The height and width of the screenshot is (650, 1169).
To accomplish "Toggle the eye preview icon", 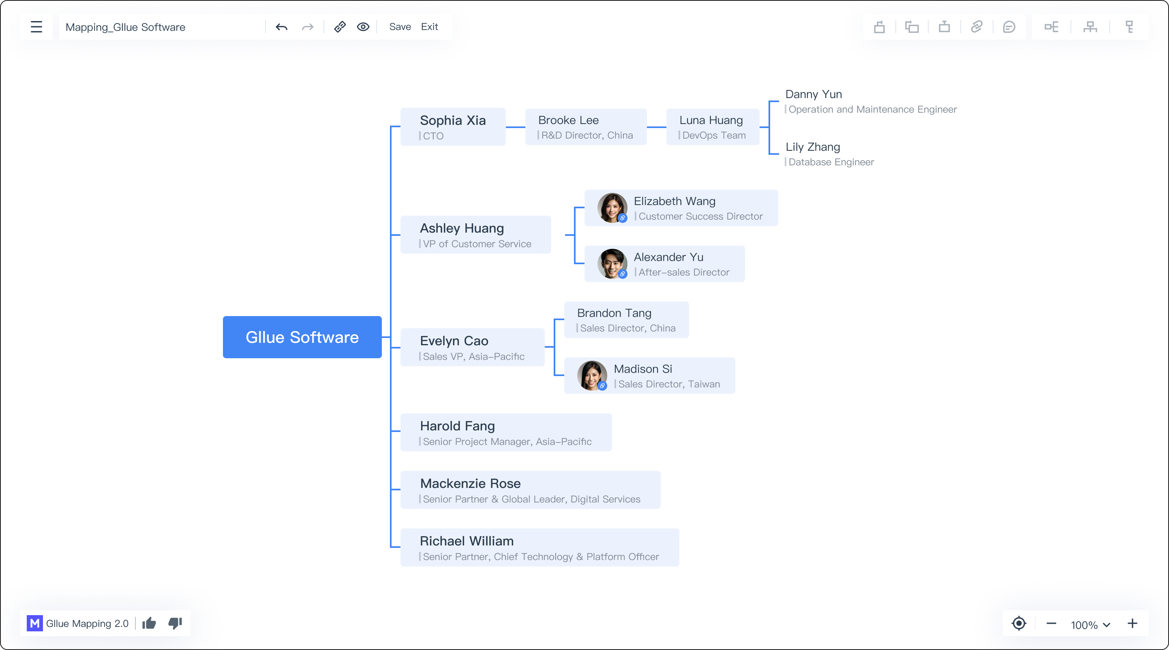I will pyautogui.click(x=363, y=27).
